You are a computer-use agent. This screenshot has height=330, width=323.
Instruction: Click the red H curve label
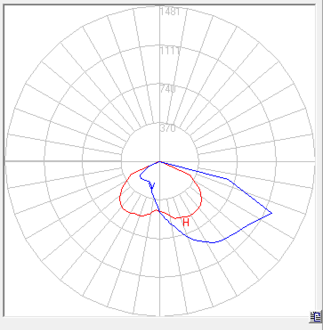(x=186, y=223)
